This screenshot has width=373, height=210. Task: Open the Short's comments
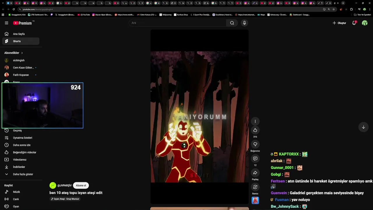point(255,159)
